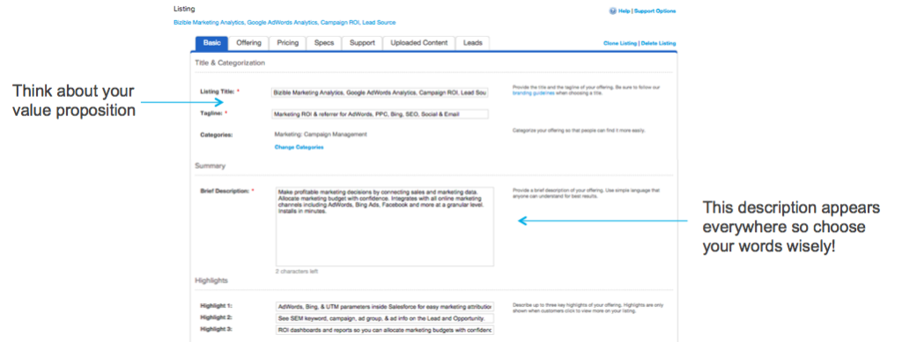The image size is (902, 342).
Task: Click the Delete Listing link
Action: (659, 43)
